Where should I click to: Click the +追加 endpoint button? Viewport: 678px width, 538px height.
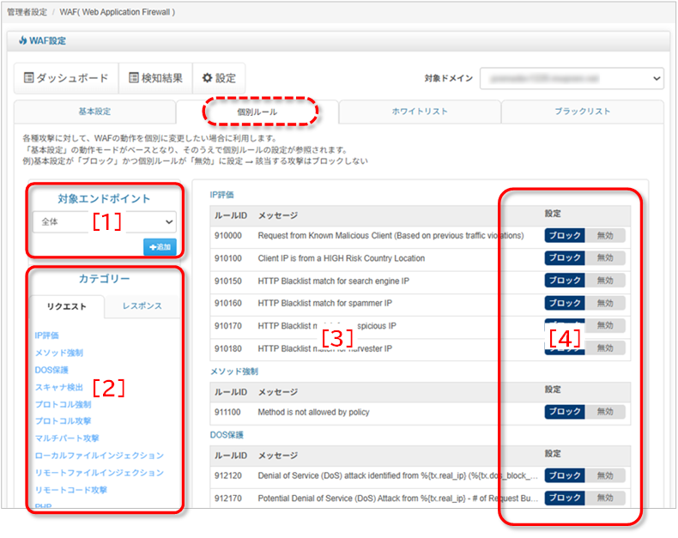click(160, 247)
